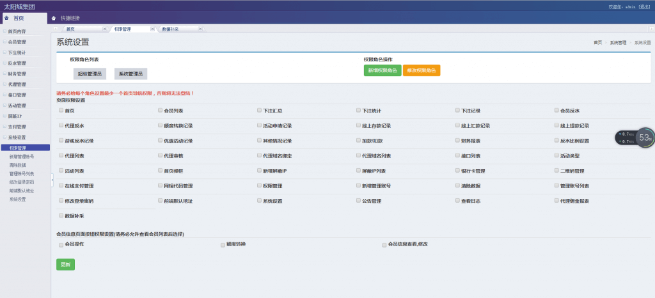Select the 超级管理员 role
Viewport: 655px width, 298px height.
coord(90,74)
